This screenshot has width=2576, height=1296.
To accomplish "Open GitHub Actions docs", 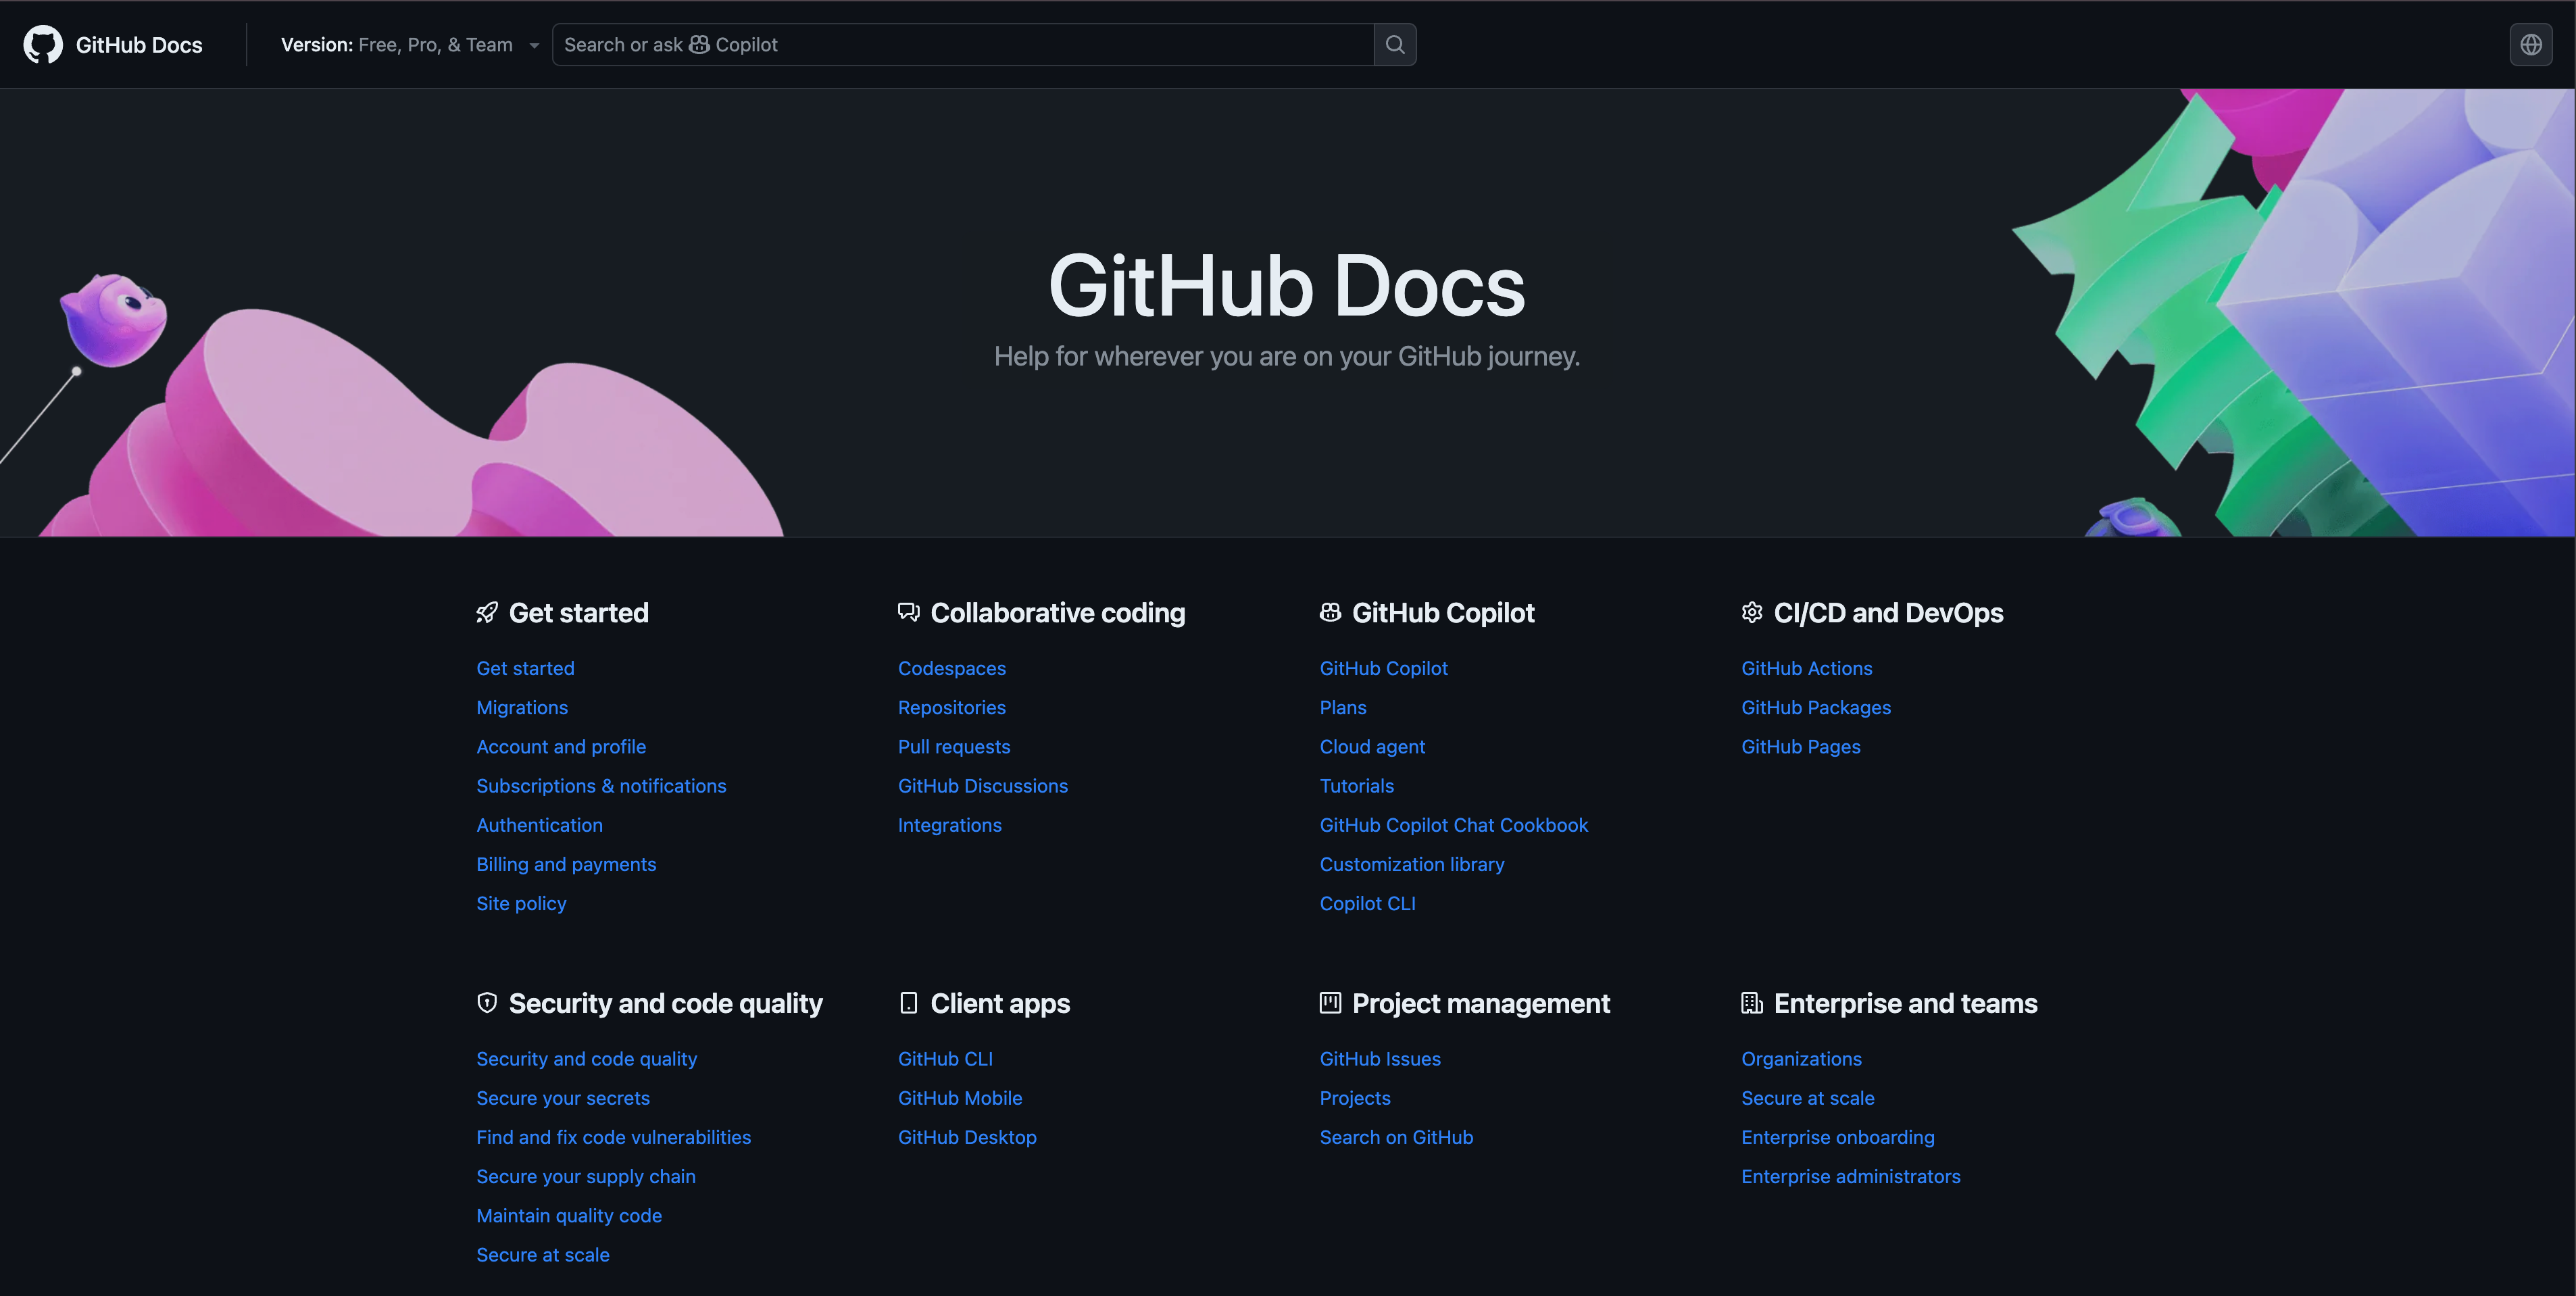I will pos(1807,668).
